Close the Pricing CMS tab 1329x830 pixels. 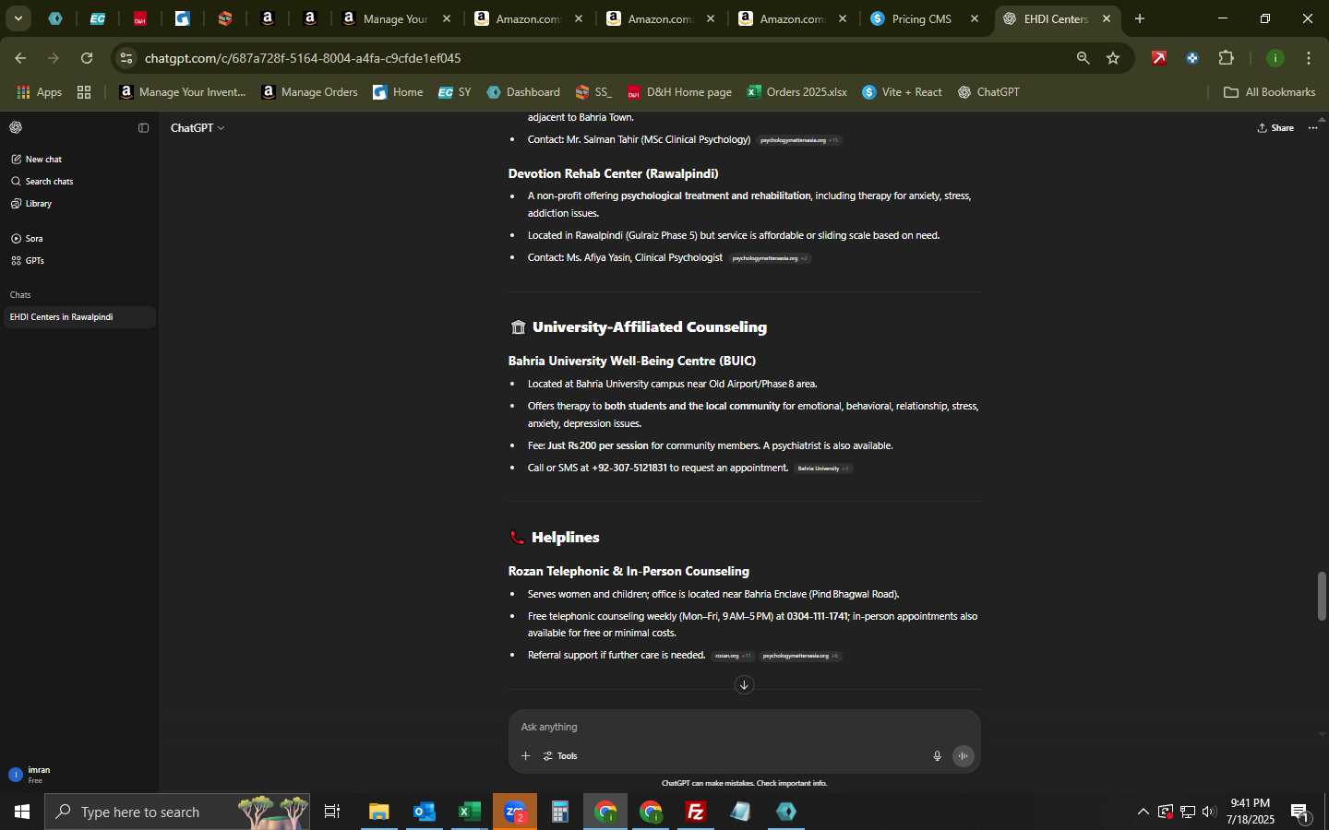[975, 18]
